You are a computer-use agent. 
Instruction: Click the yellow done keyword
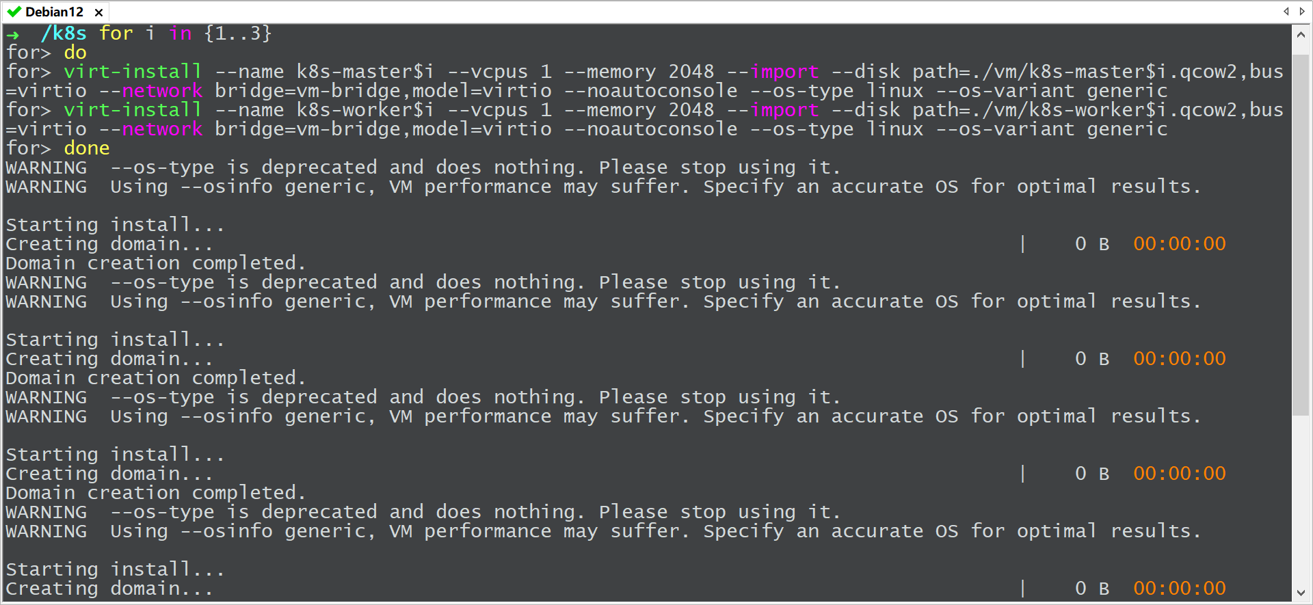click(x=87, y=148)
